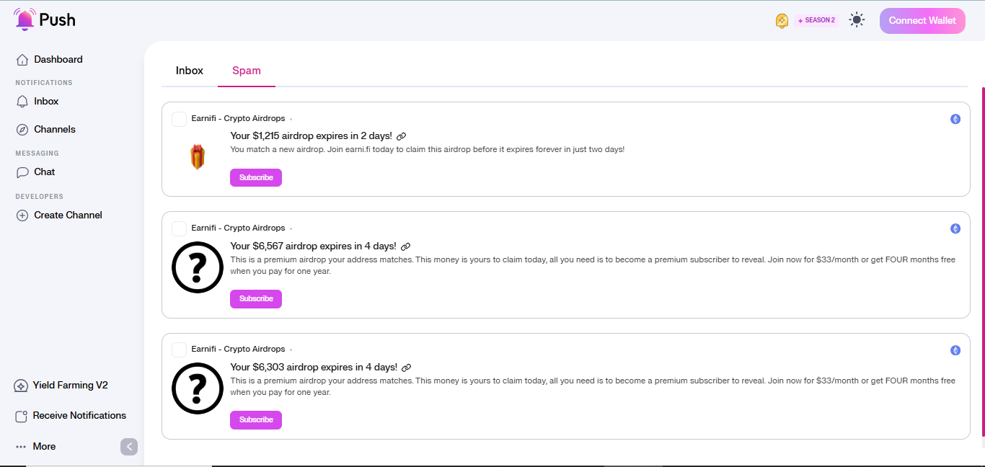
Task: Click the pink vertical scrollbar
Action: tap(983, 262)
